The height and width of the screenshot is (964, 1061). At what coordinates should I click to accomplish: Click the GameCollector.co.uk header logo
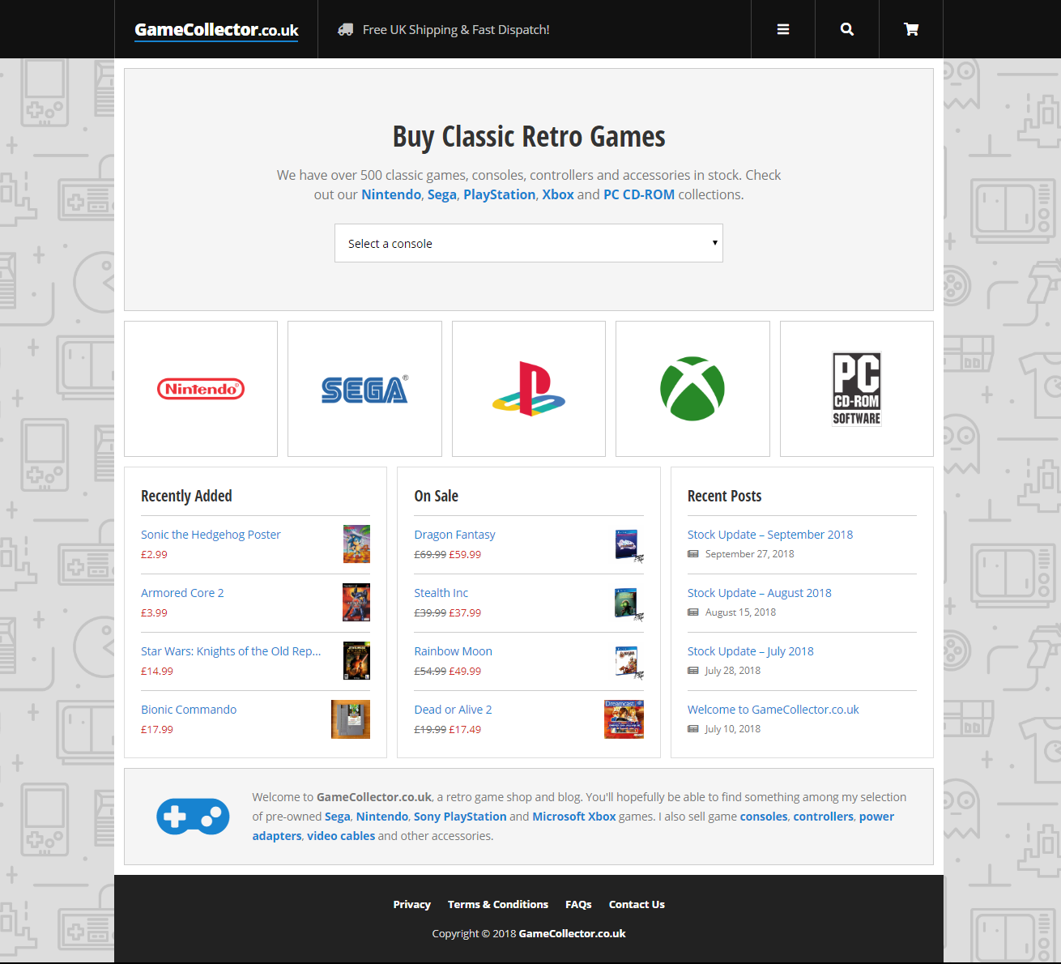click(x=216, y=30)
